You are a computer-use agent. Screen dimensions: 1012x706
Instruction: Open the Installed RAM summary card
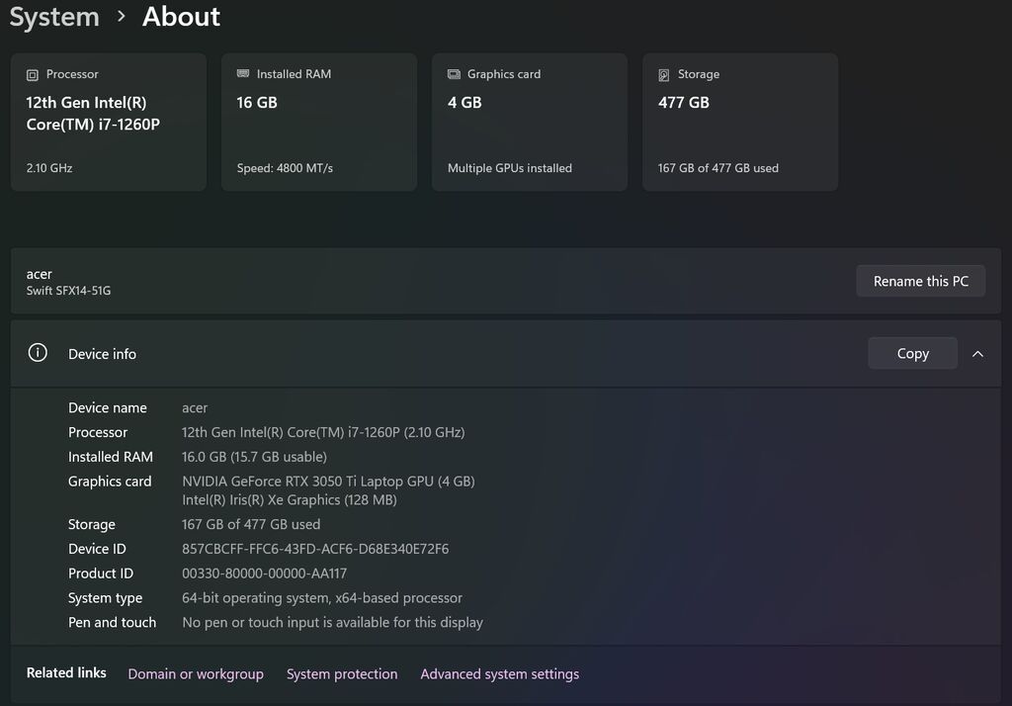pyautogui.click(x=319, y=122)
